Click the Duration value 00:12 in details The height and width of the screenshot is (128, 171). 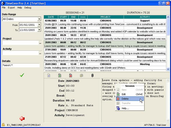70,100
